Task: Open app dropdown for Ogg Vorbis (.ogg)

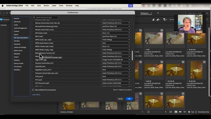Action: [x=116, y=59]
